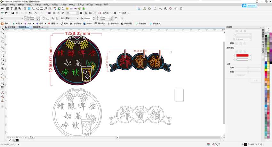Screen dimensions: 272x147
Task: Select the Crop tool in the toolbox
Action: 3,37
